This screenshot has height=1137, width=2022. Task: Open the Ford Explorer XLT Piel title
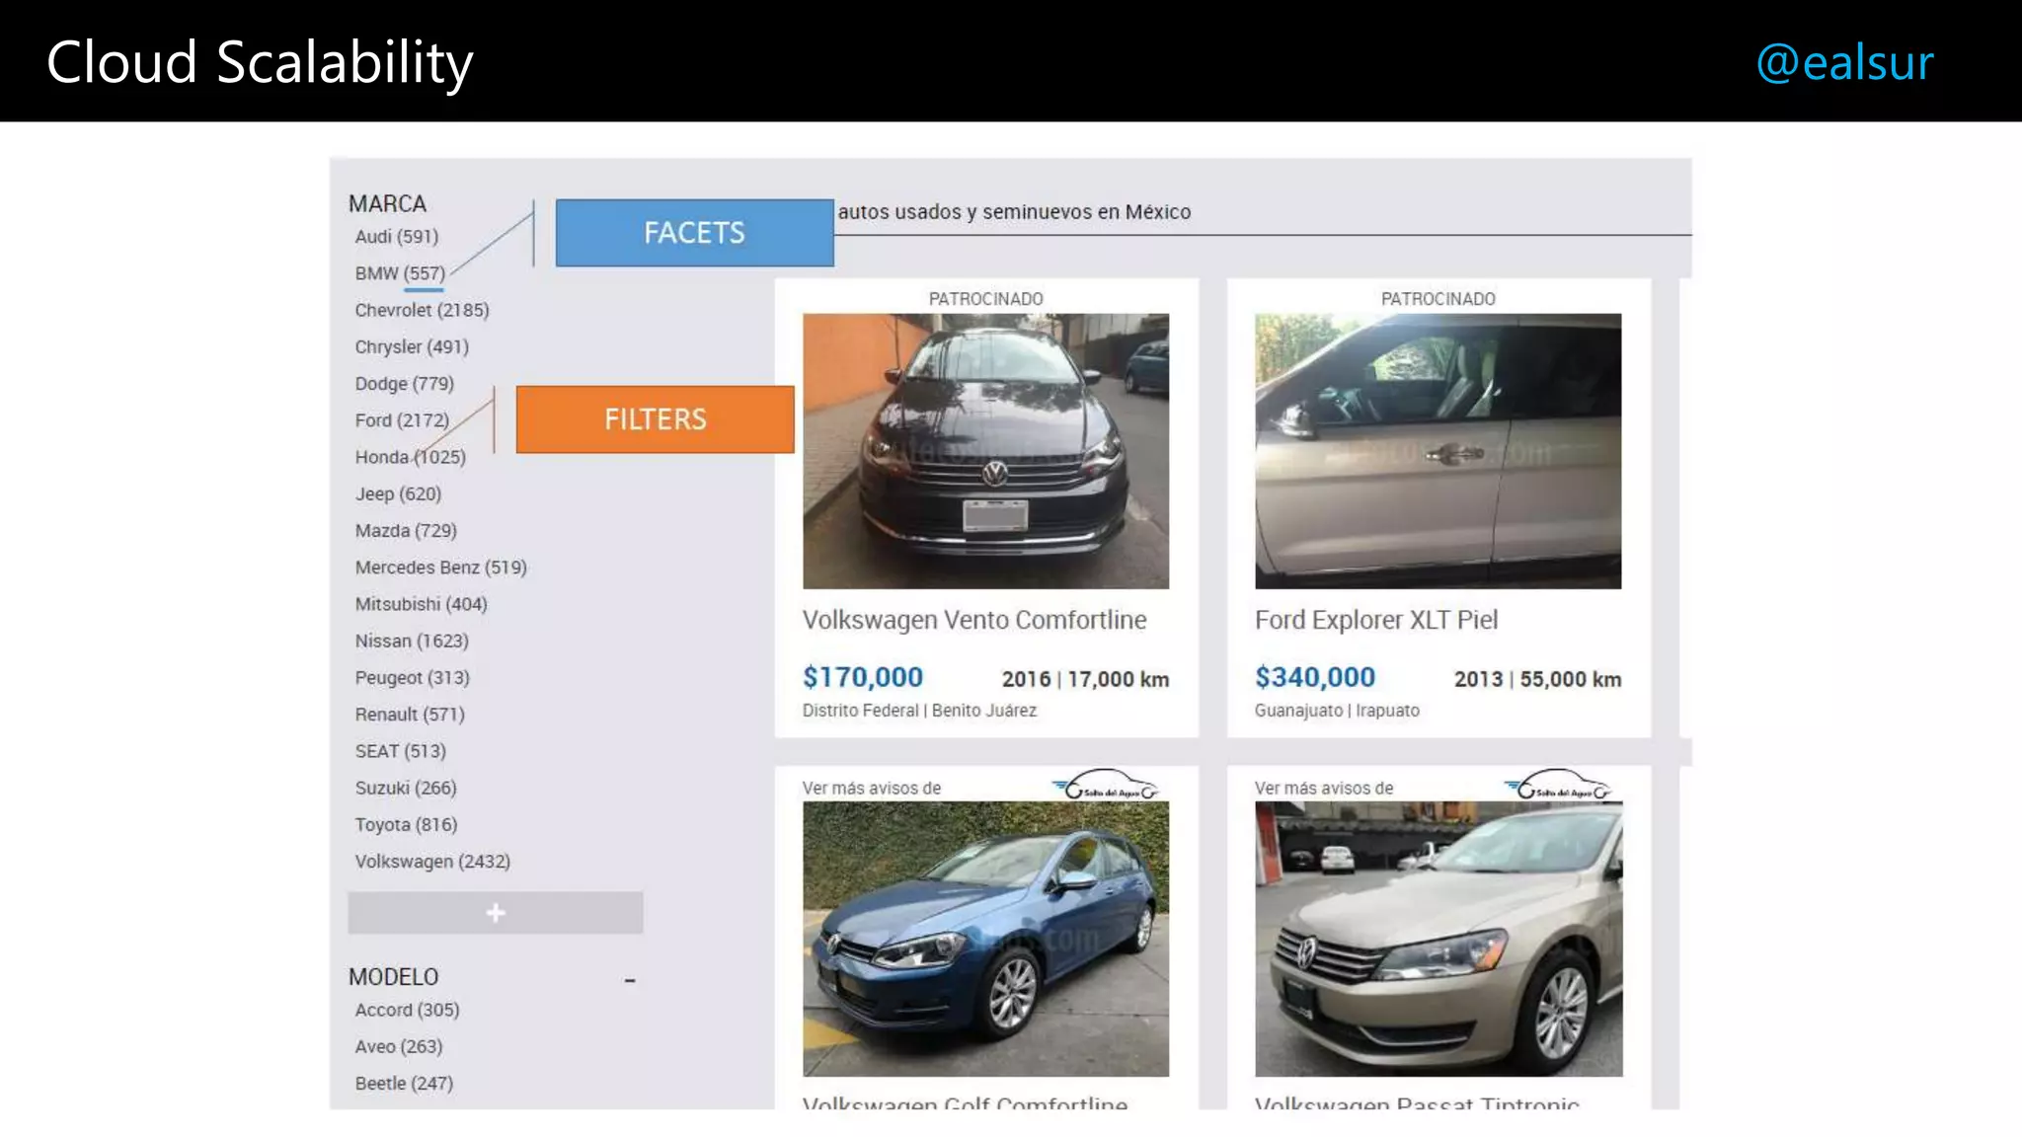tap(1376, 620)
